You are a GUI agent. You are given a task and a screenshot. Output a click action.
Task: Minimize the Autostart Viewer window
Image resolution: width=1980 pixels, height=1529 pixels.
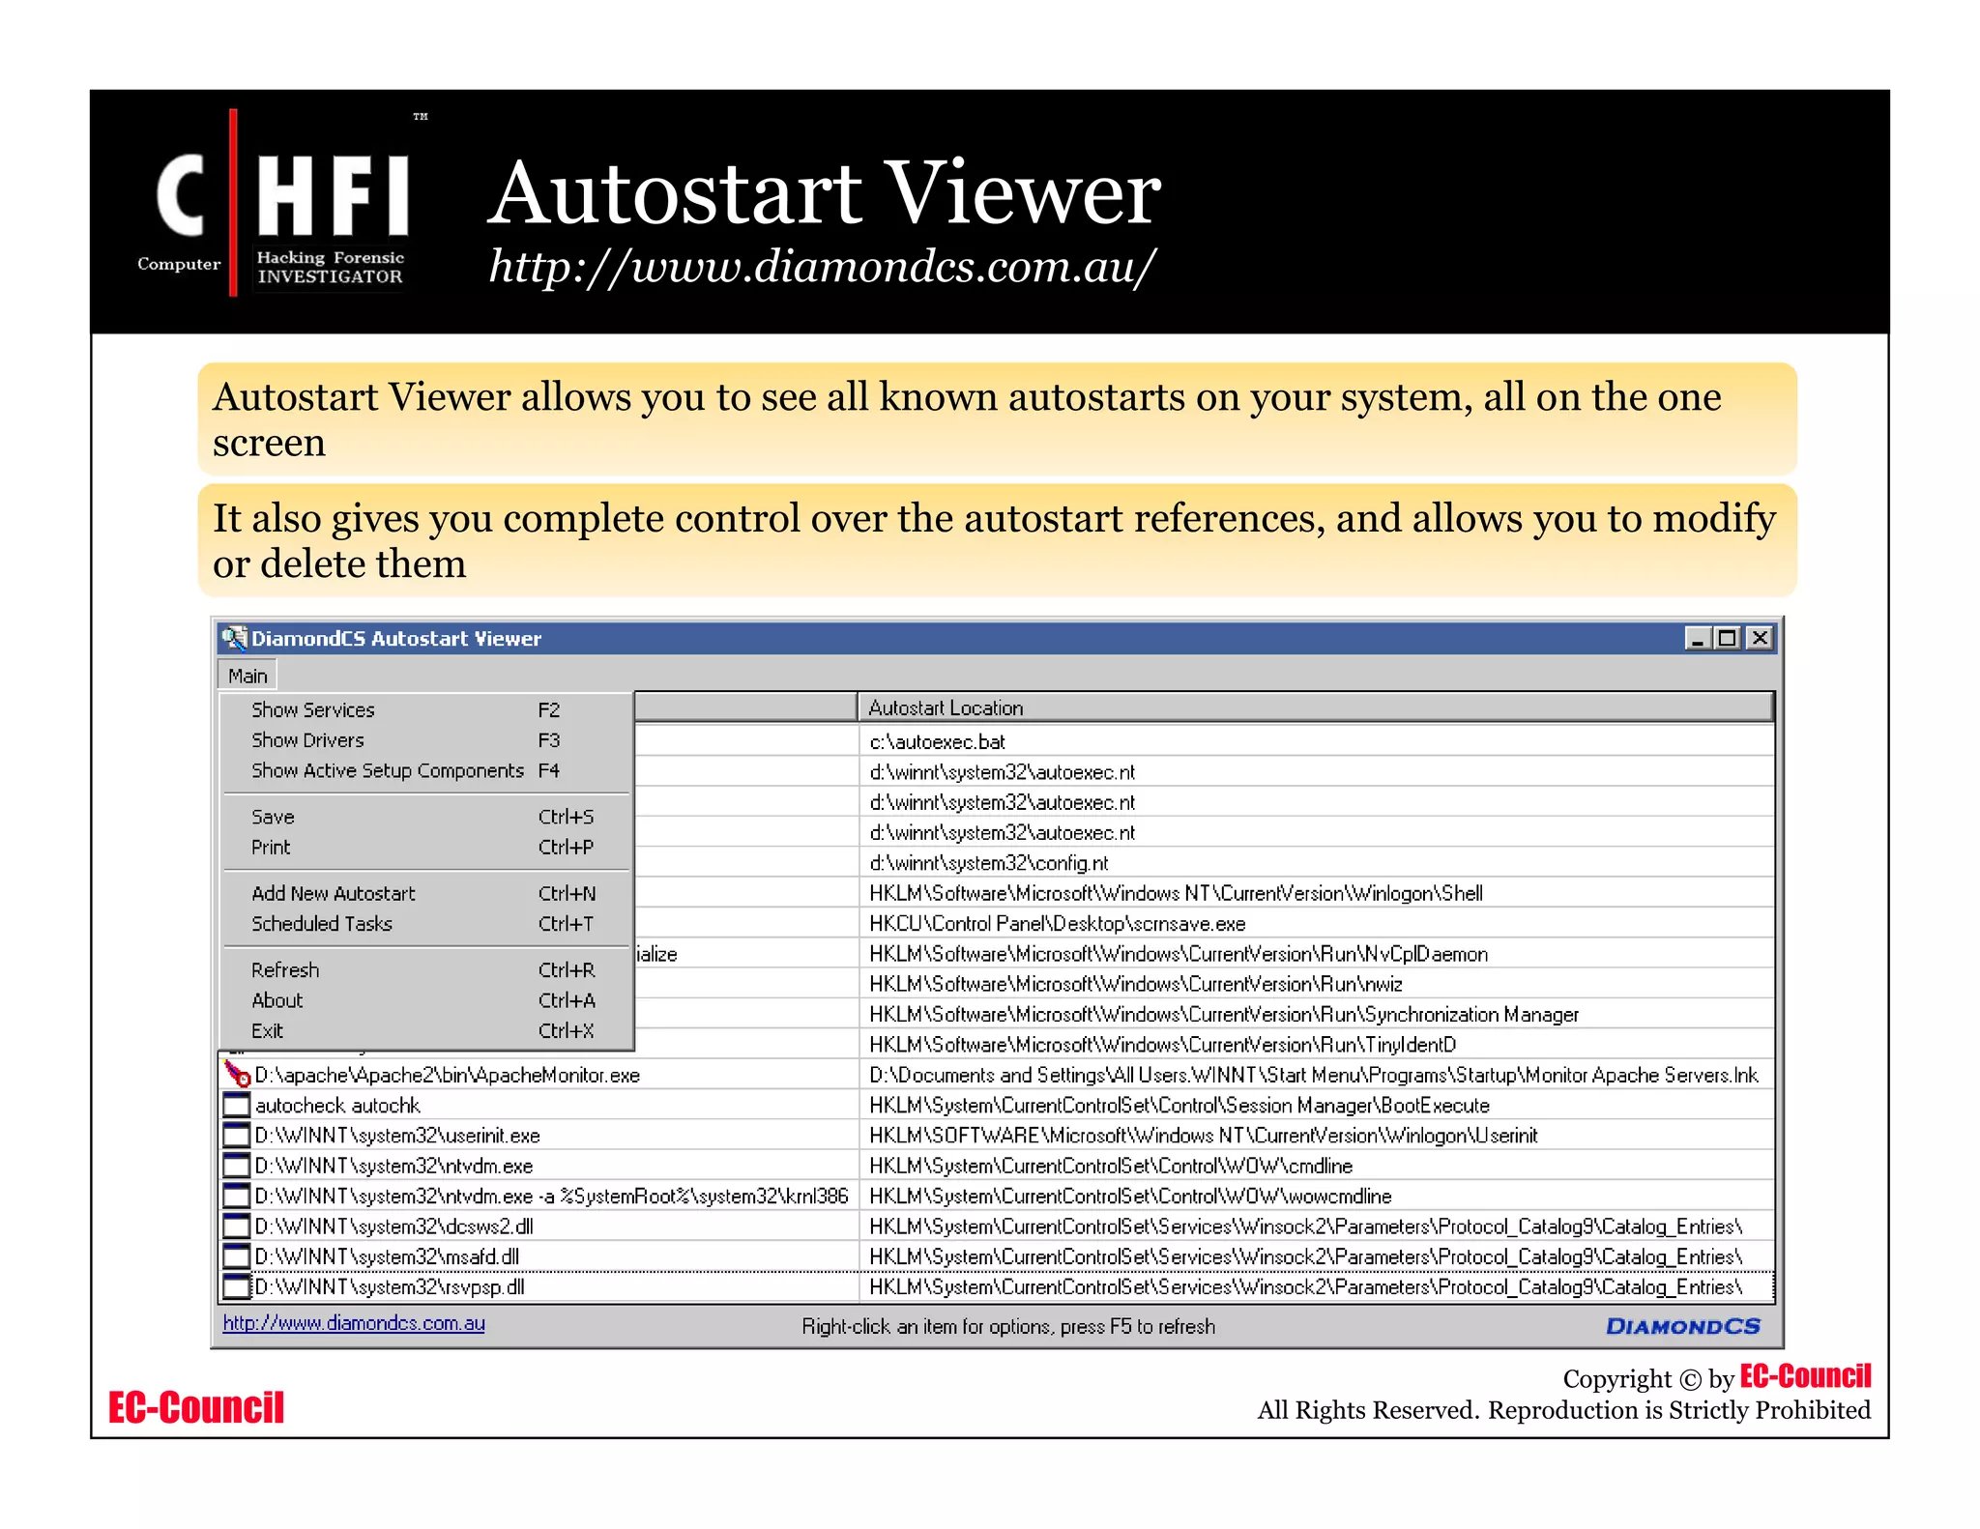coord(1698,638)
